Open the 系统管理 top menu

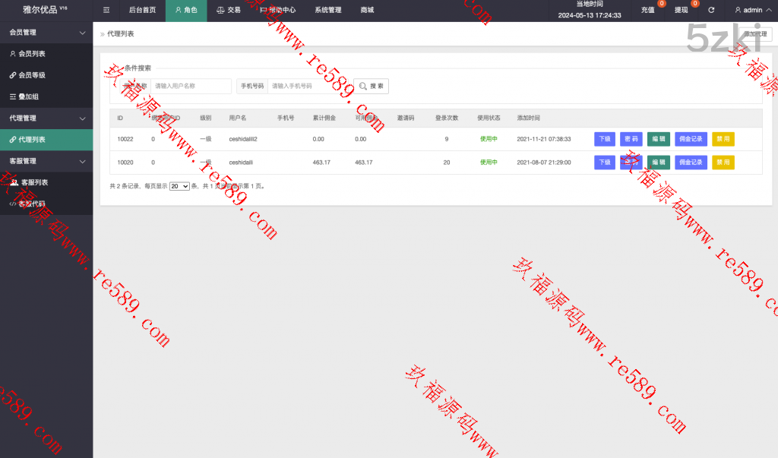tap(327, 11)
